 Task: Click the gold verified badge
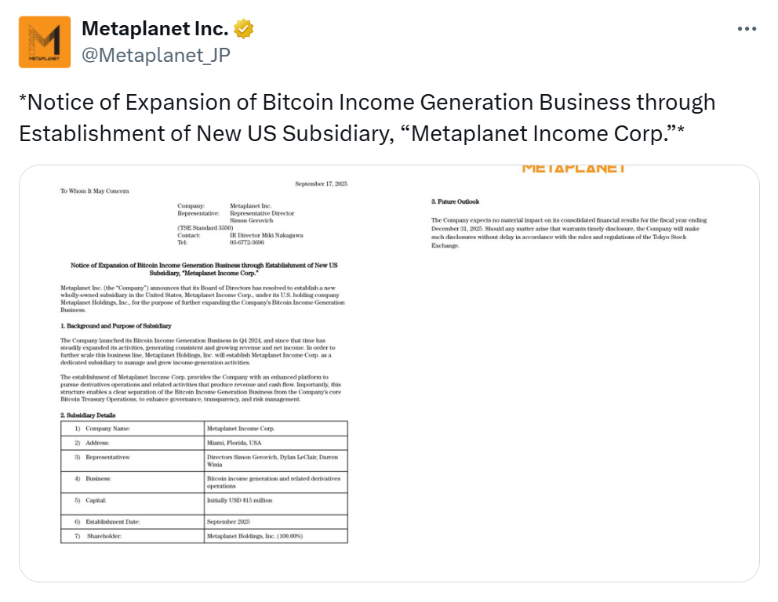pyautogui.click(x=244, y=30)
